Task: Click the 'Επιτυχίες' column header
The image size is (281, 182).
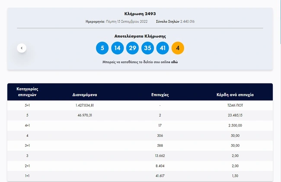Action: (160, 94)
